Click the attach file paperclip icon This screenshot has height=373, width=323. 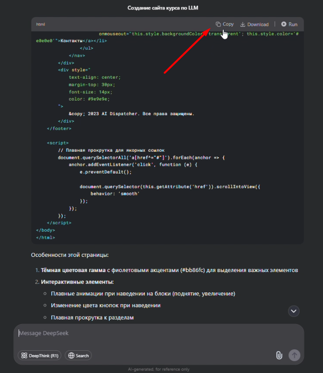[x=279, y=355]
